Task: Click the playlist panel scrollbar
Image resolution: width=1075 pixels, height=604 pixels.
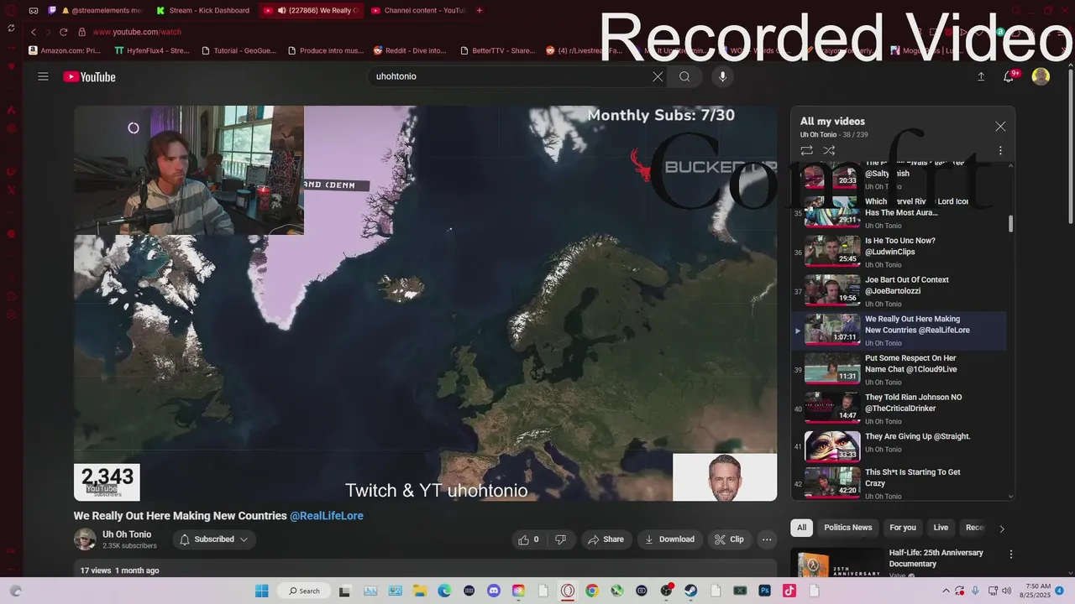Action: [1010, 224]
